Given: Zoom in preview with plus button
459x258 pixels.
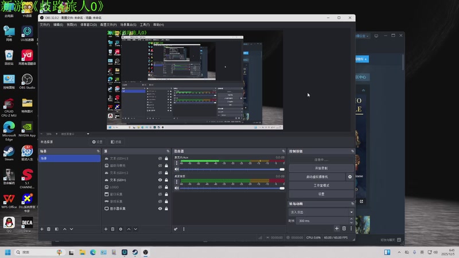Looking at the screenshot, I should [x=56, y=134].
